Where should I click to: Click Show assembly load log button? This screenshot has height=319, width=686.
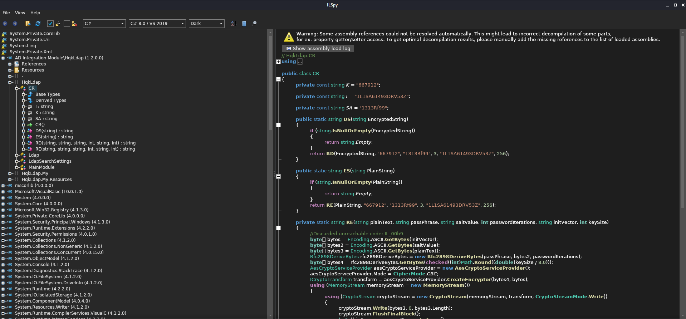click(318, 49)
